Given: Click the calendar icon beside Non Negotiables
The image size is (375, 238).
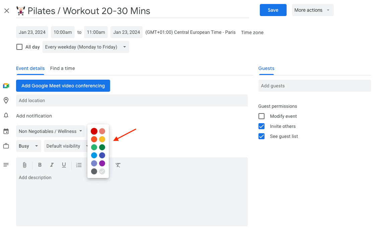Looking at the screenshot, I should pyautogui.click(x=6, y=131).
